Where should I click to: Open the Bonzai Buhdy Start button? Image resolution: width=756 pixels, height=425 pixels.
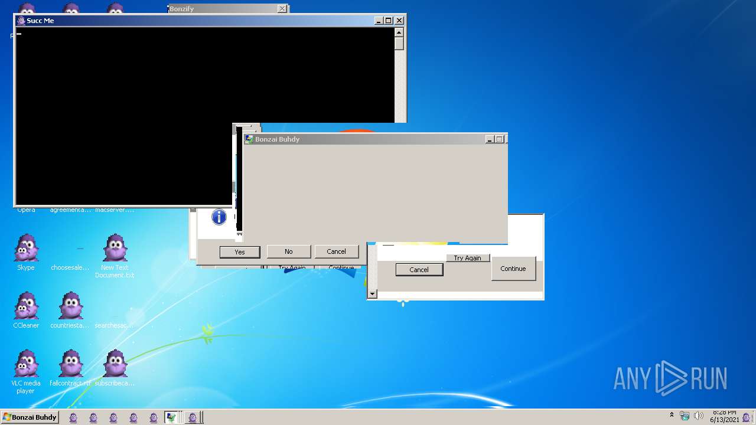pyautogui.click(x=30, y=417)
